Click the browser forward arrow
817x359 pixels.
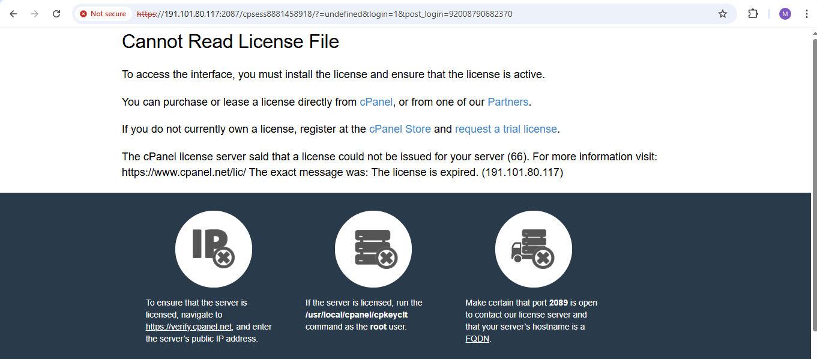[x=35, y=14]
